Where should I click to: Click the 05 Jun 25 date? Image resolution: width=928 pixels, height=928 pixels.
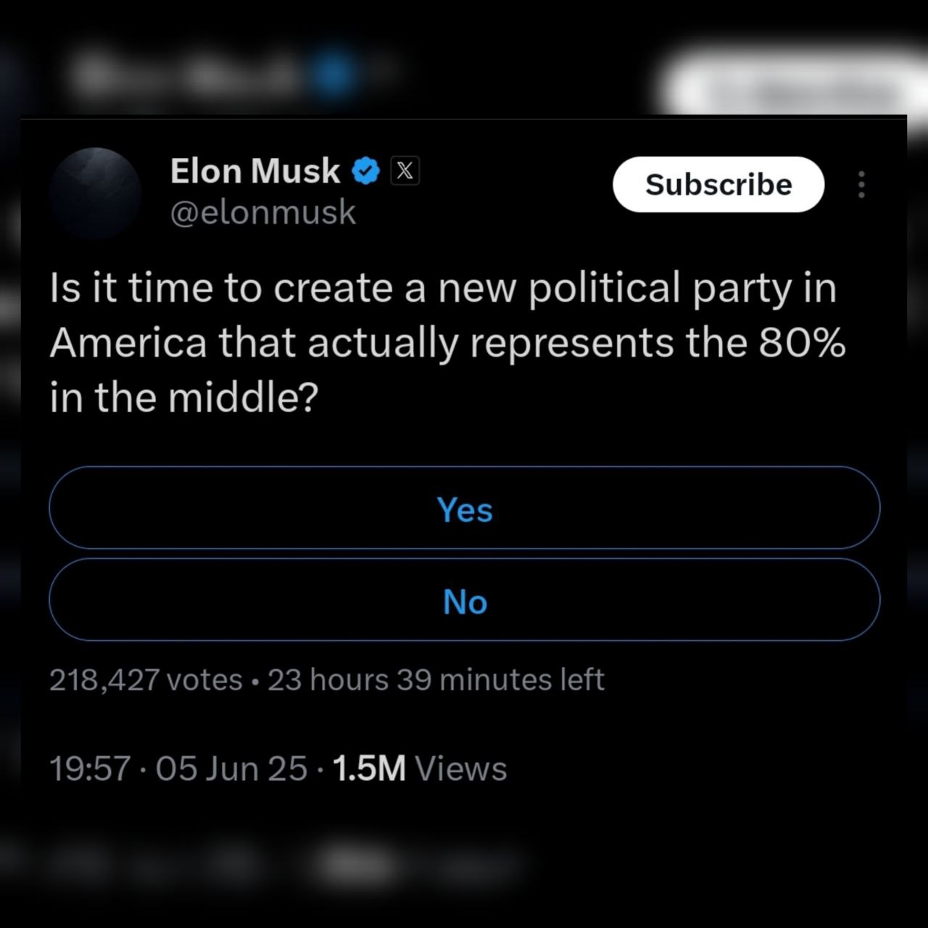click(x=231, y=768)
